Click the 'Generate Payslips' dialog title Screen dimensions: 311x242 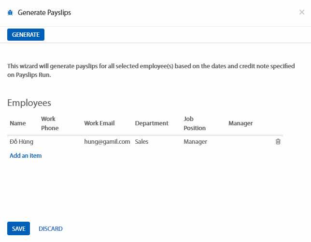tap(44, 13)
